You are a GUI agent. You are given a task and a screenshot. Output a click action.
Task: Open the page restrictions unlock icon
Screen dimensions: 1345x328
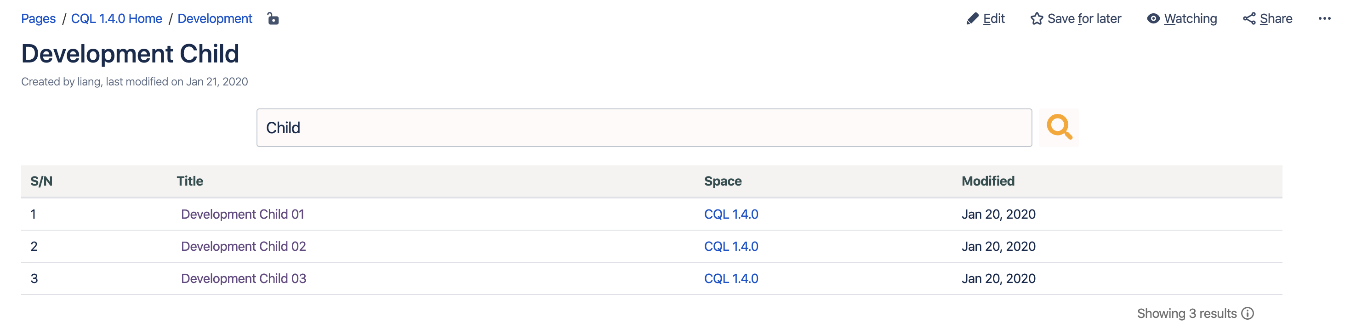[x=273, y=19]
